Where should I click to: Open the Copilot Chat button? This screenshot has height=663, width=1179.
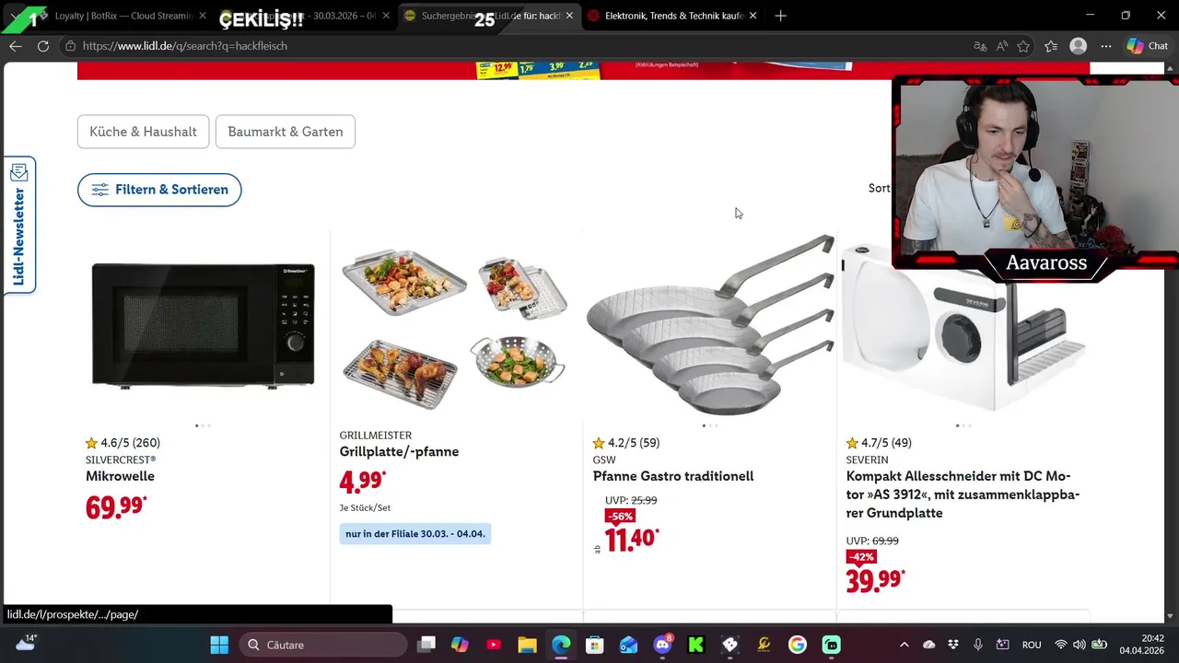(x=1147, y=46)
